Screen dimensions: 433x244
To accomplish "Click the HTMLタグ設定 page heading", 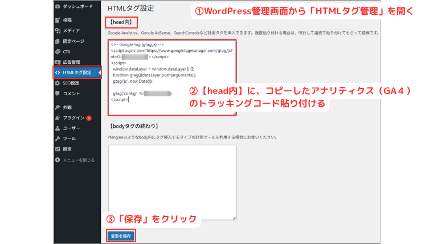I will 130,9.
